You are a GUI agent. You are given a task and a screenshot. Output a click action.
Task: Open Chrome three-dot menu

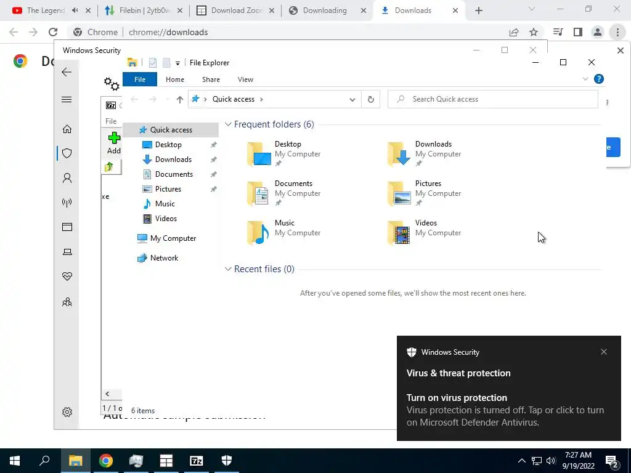click(617, 32)
